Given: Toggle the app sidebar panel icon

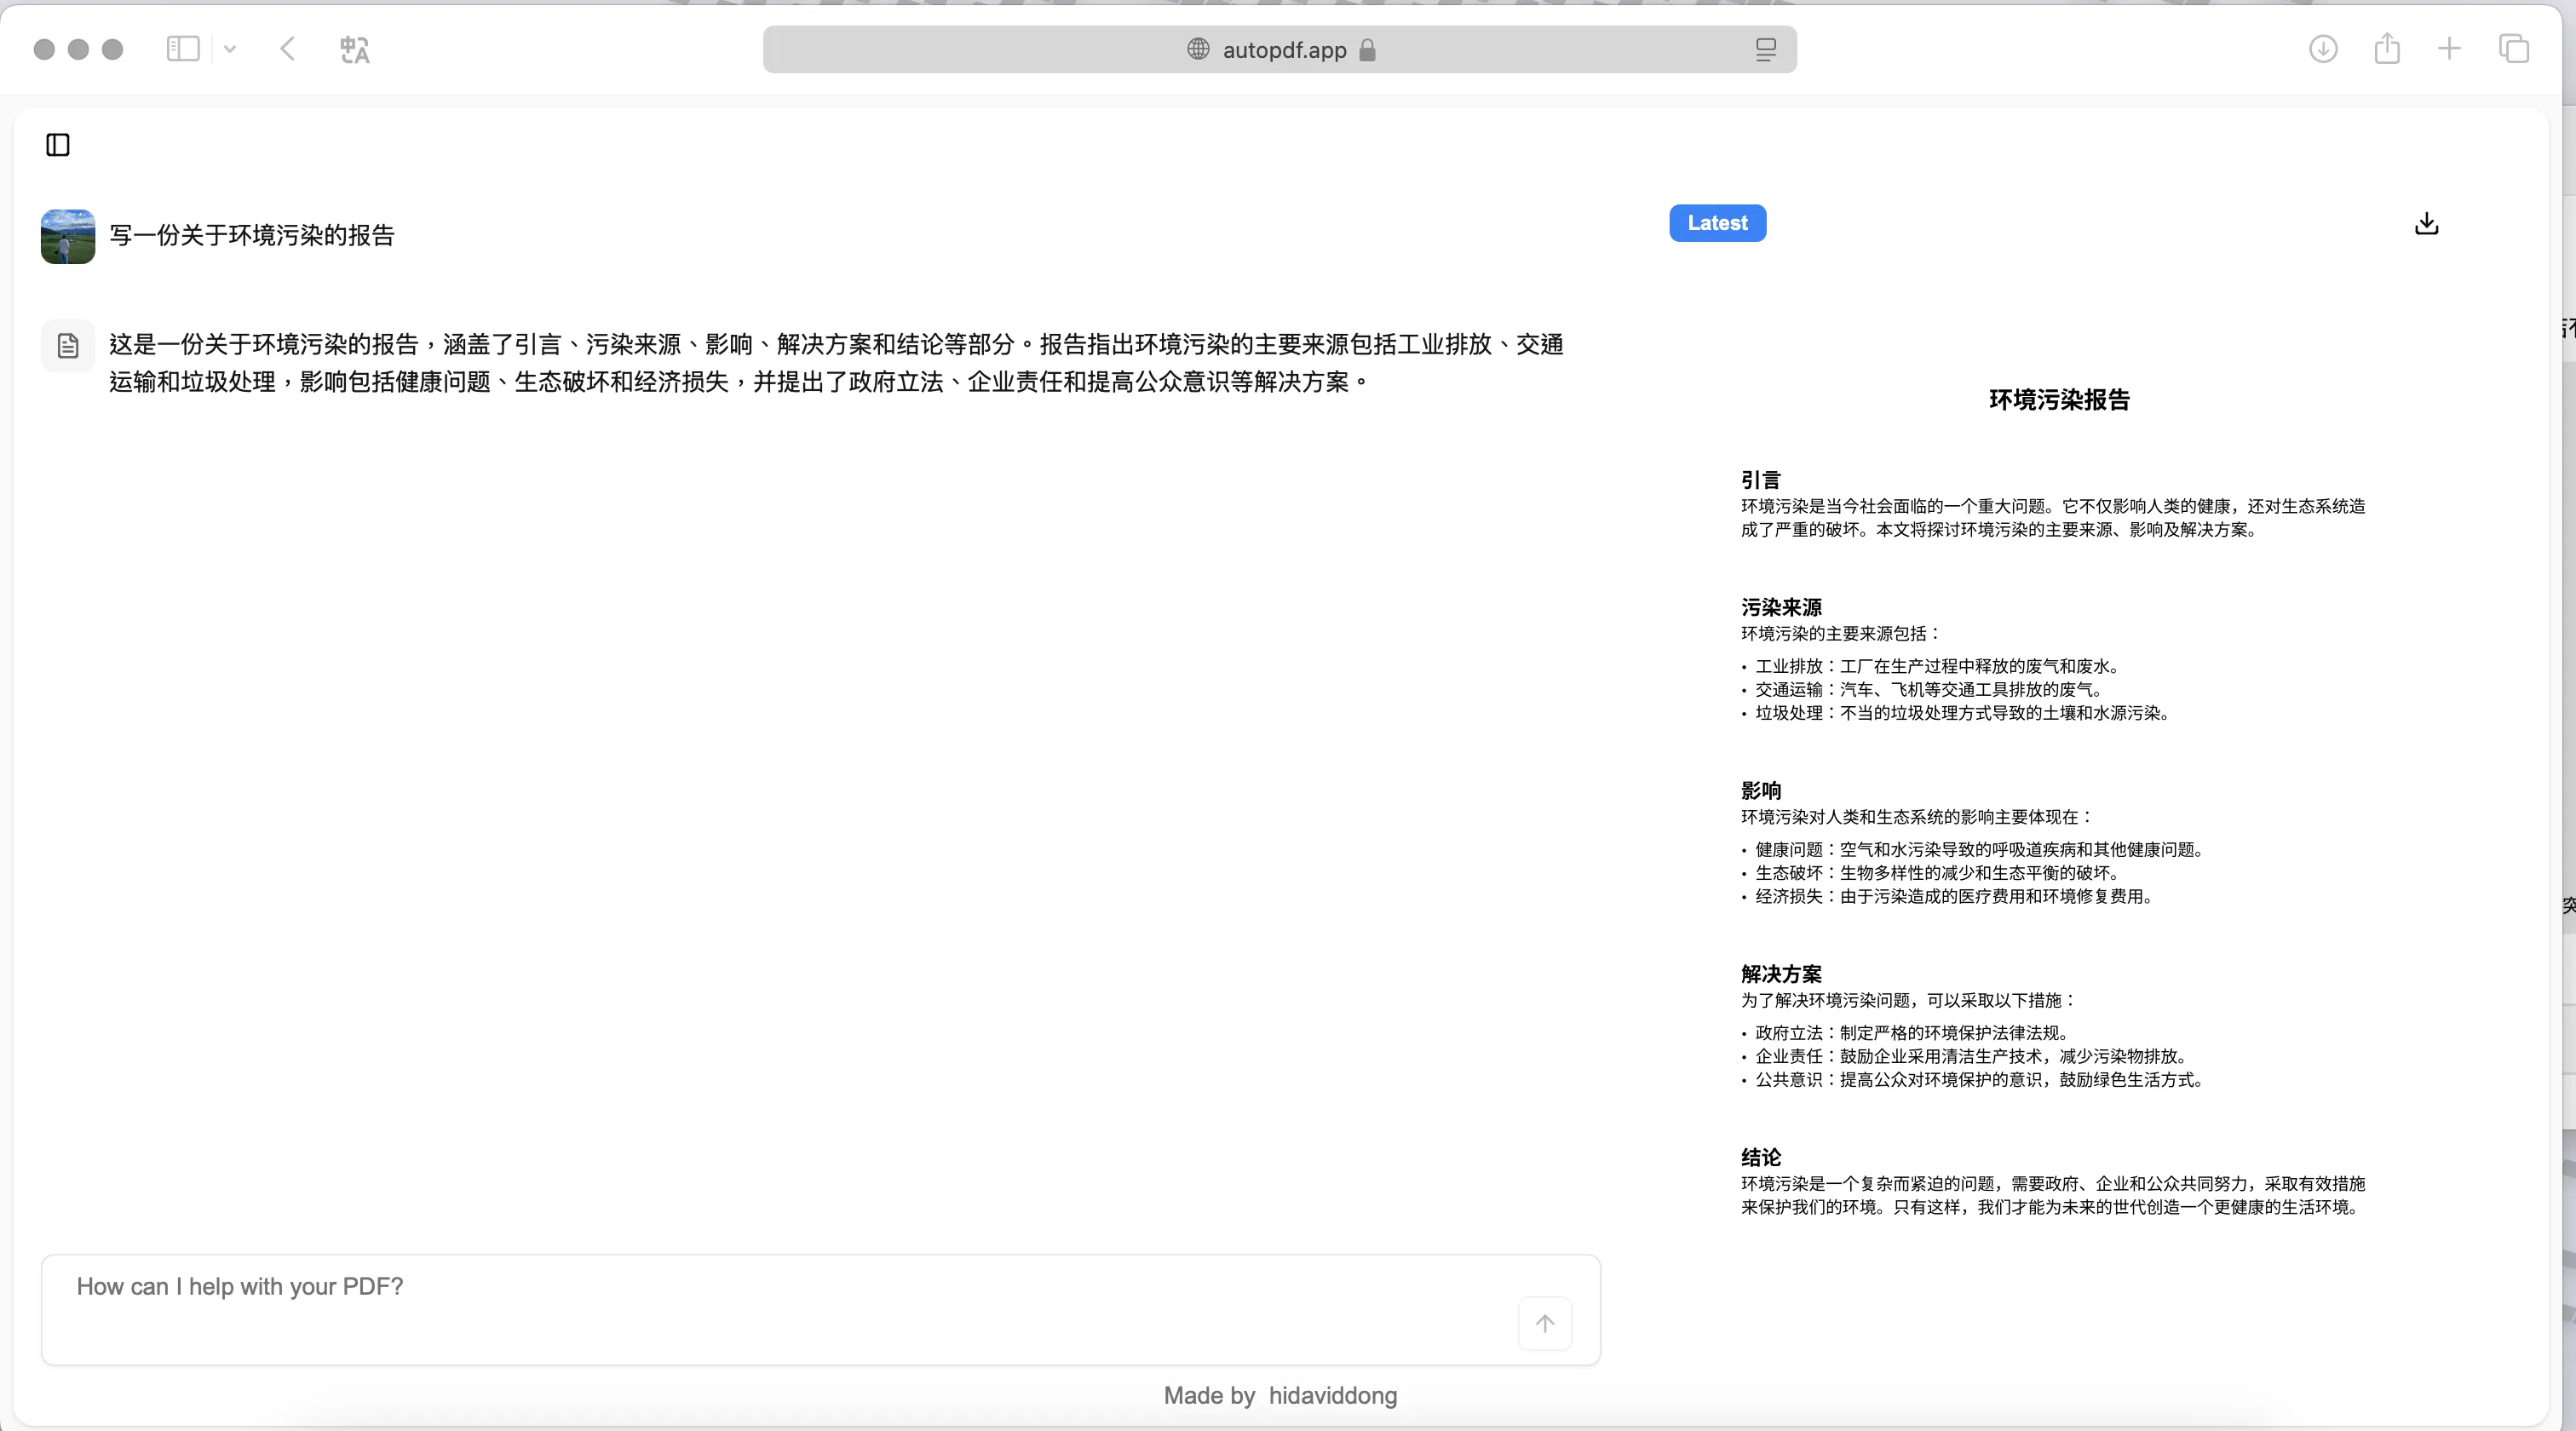Looking at the screenshot, I should click(58, 145).
